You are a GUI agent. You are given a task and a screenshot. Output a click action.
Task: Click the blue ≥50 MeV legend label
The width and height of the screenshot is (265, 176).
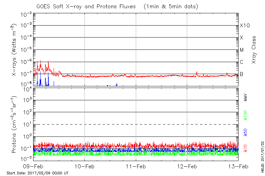(x=245, y=132)
